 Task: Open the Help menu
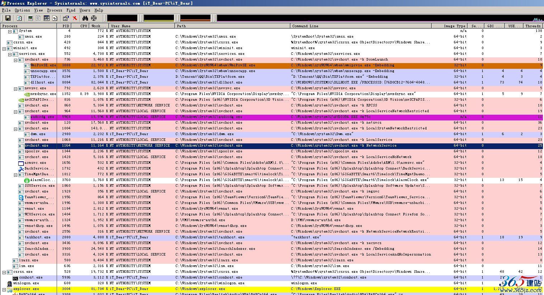coord(99,10)
